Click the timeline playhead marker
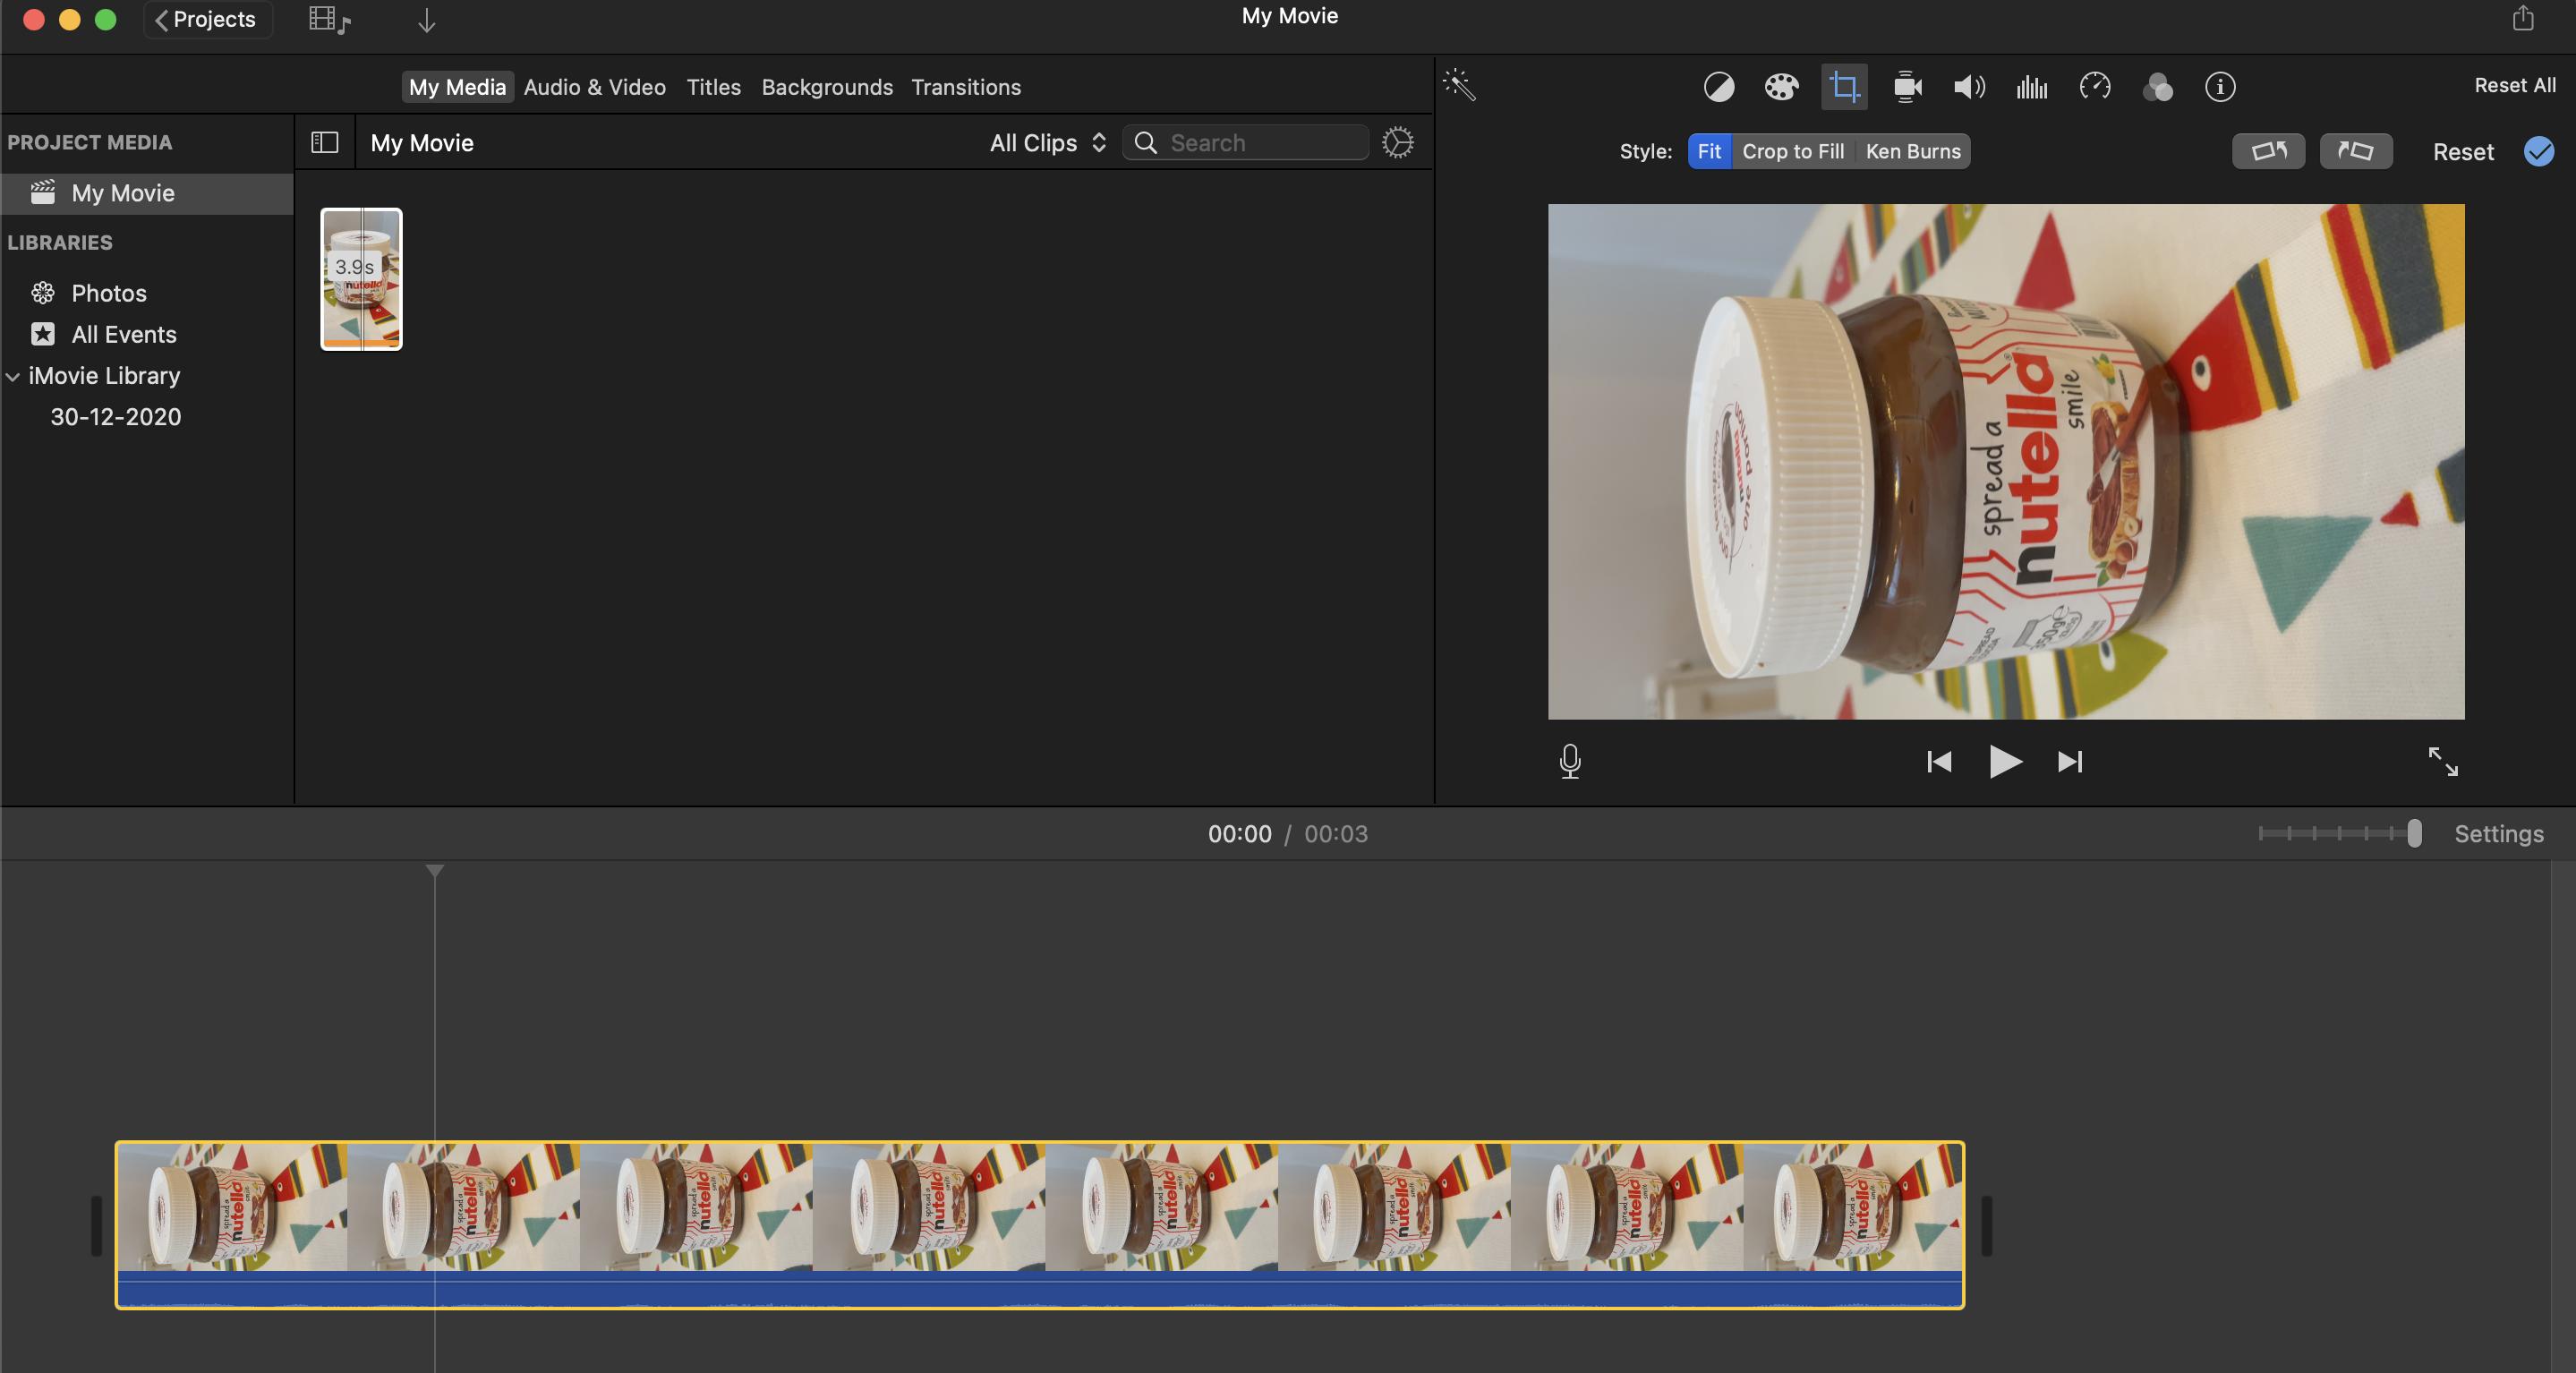 tap(434, 871)
